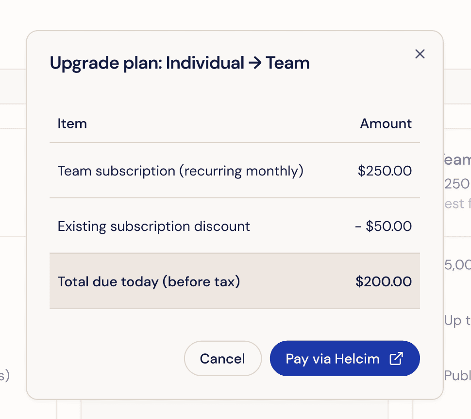471x419 pixels.
Task: Select the Item column header
Action: coord(72,123)
